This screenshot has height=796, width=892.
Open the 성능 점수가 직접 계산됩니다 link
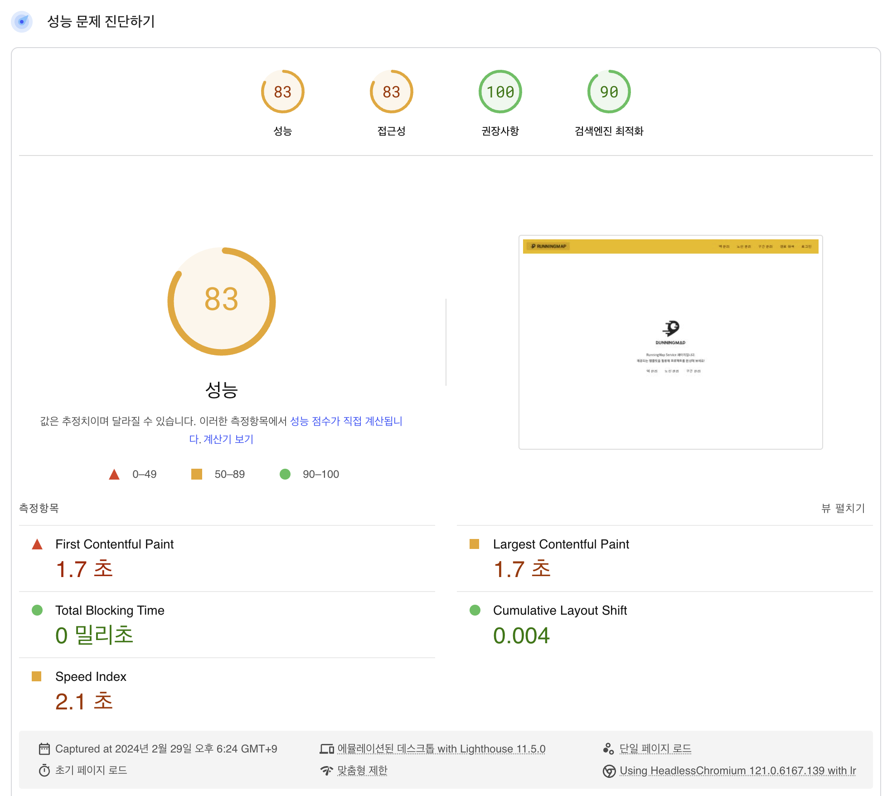tap(346, 421)
